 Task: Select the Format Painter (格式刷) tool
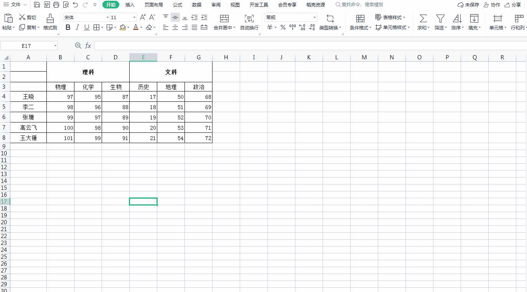50,22
